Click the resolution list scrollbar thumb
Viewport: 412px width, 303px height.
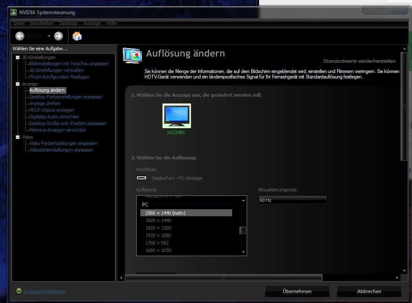243,230
